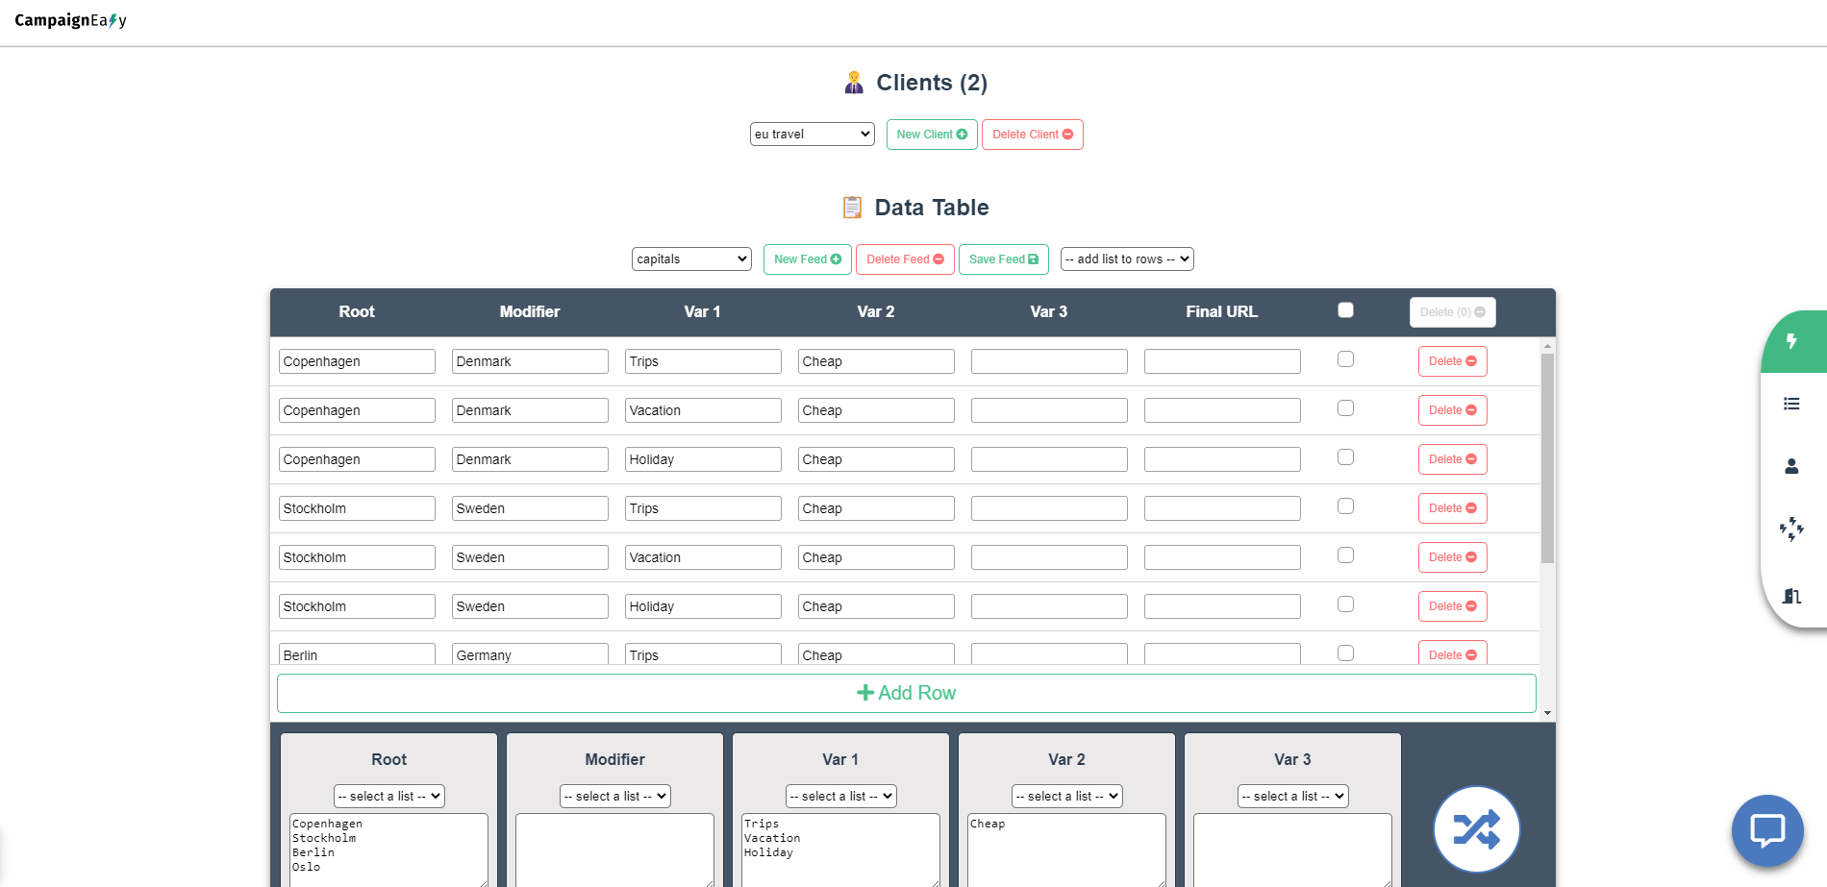Check the Stockholm Holiday row checkbox

[1345, 604]
